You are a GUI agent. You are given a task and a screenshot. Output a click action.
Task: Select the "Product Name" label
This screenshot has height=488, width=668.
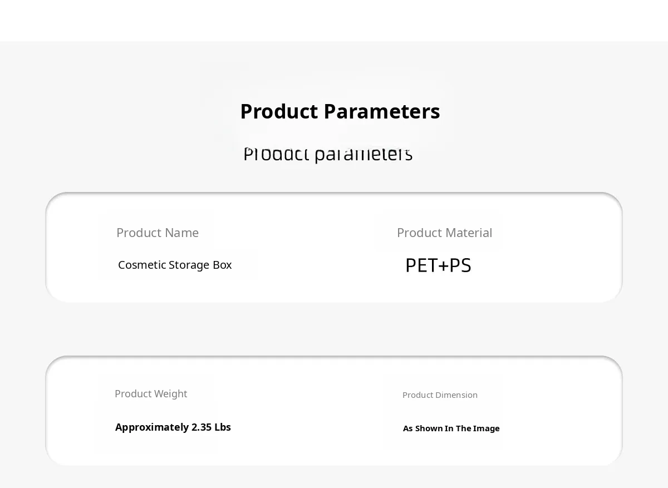[x=158, y=233]
